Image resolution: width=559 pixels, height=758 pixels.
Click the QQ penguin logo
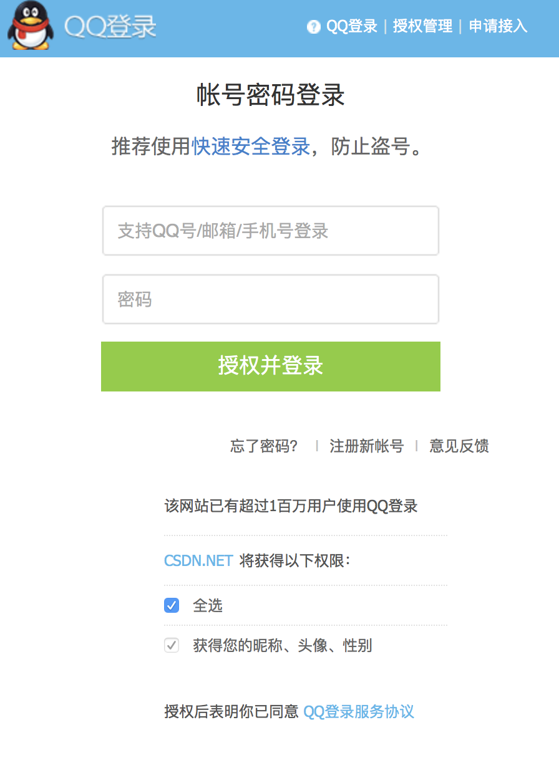point(30,26)
